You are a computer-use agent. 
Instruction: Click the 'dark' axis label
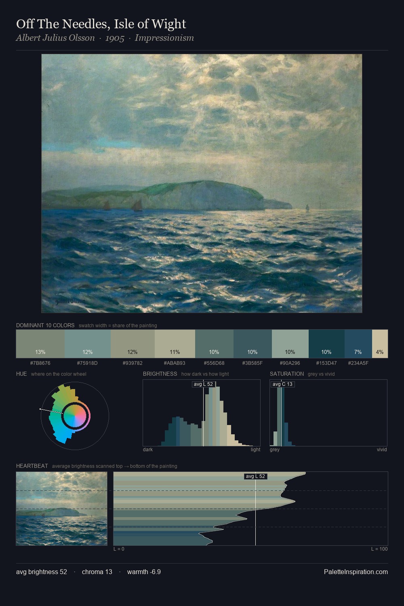click(x=148, y=450)
